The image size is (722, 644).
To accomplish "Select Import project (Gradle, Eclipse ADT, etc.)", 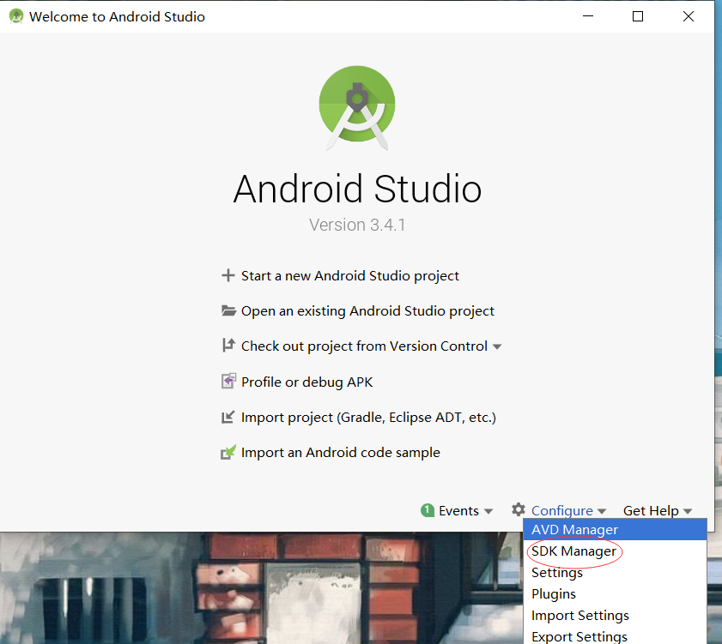I will [x=368, y=418].
